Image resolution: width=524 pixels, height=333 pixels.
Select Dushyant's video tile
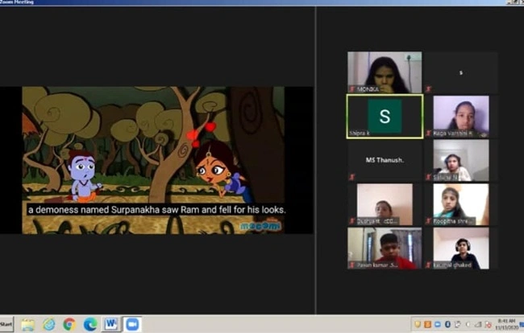[385, 204]
